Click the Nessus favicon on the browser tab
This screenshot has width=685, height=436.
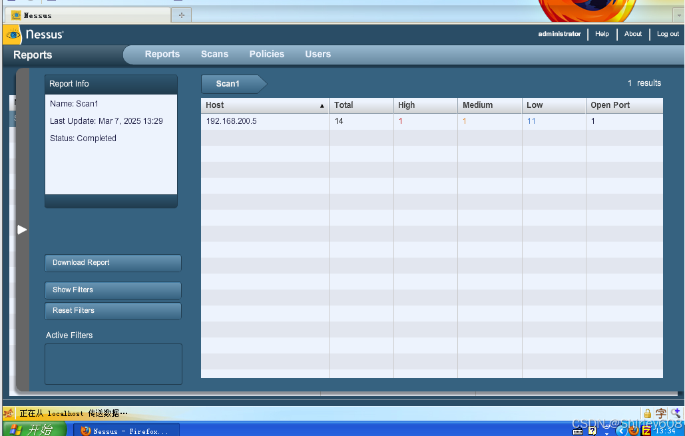click(x=16, y=15)
